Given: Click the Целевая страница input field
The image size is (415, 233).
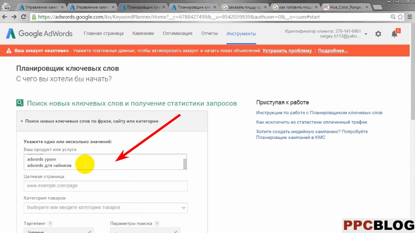Looking at the screenshot, I should pyautogui.click(x=105, y=186).
